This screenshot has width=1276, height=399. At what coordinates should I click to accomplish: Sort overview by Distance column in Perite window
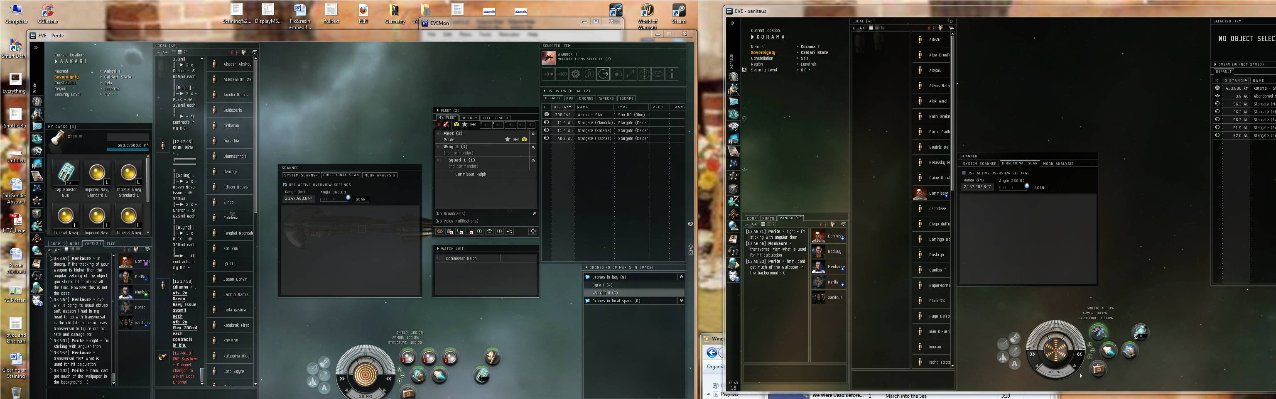coord(562,107)
